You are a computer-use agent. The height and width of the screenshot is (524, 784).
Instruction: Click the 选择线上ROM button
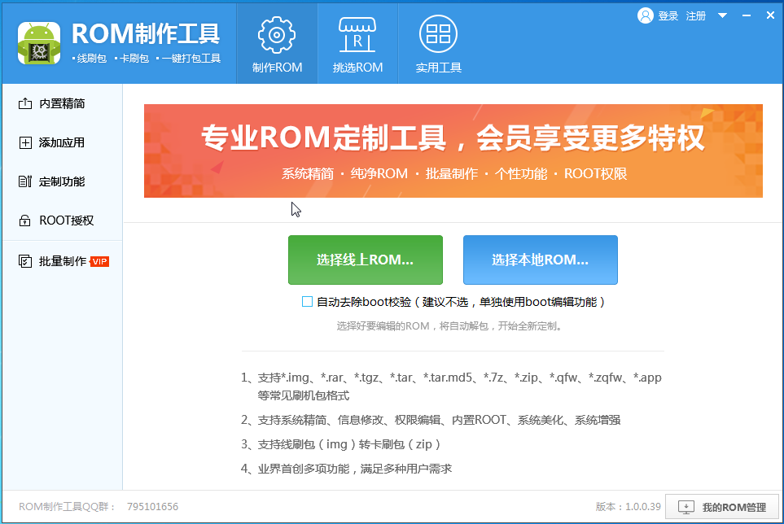366,260
